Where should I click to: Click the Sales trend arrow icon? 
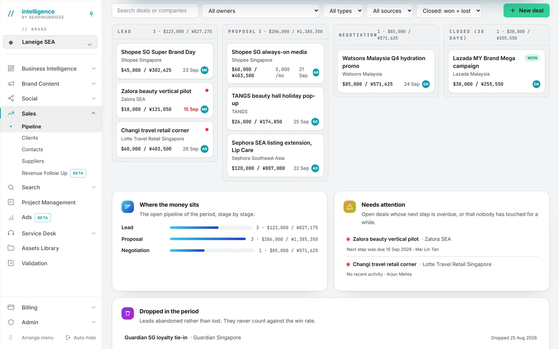11,113
